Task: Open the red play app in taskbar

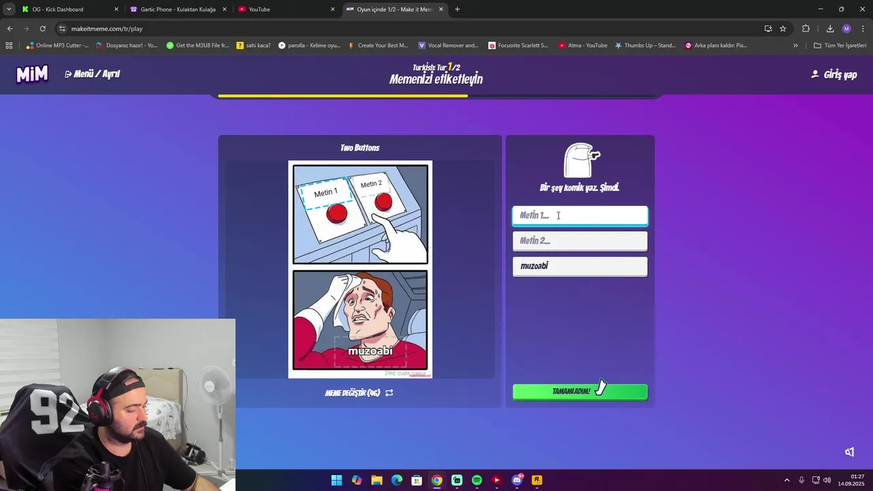Action: click(497, 480)
